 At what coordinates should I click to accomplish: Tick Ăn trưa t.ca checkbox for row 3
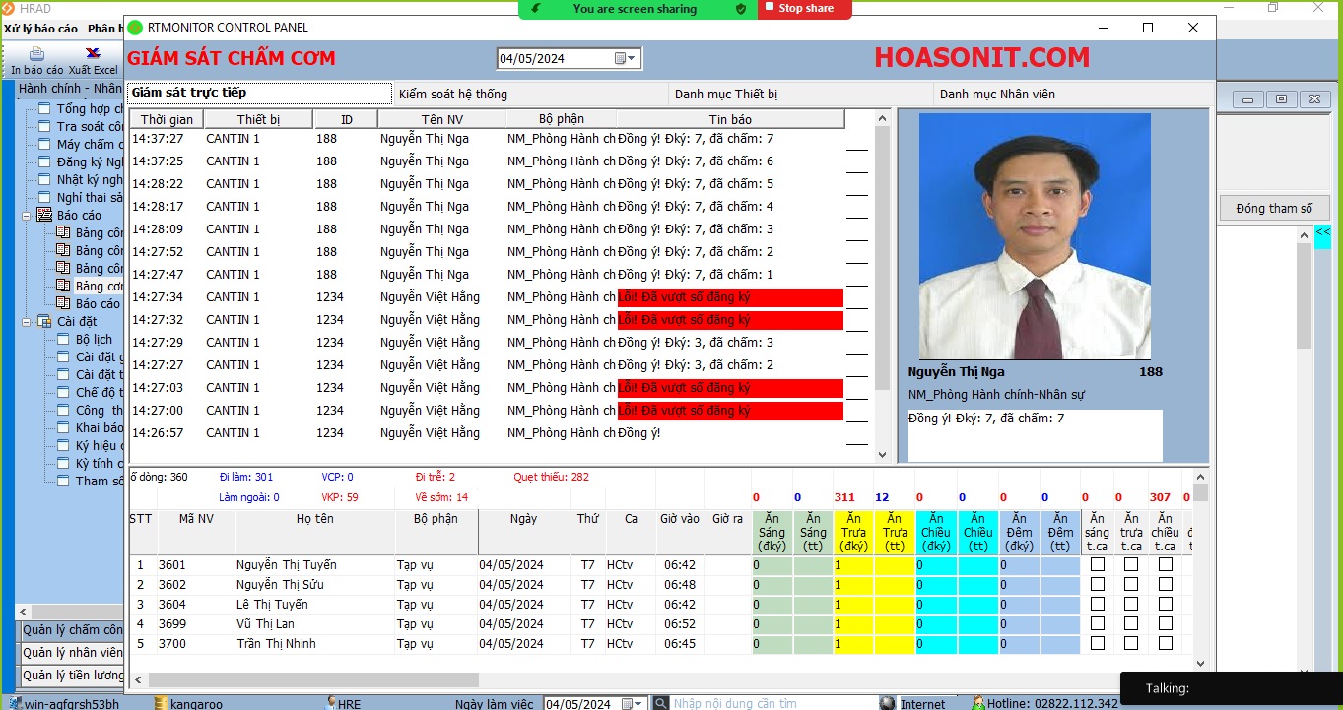[x=1131, y=605]
